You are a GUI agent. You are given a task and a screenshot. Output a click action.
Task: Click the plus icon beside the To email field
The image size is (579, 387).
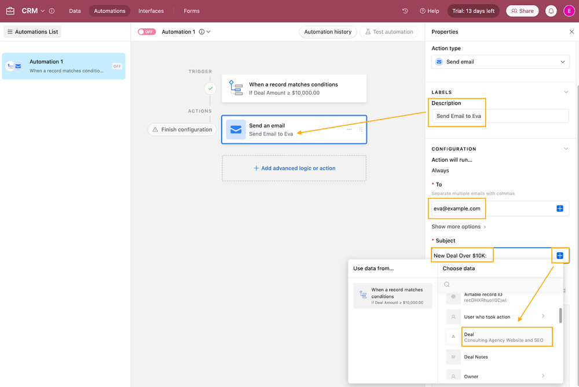560,208
